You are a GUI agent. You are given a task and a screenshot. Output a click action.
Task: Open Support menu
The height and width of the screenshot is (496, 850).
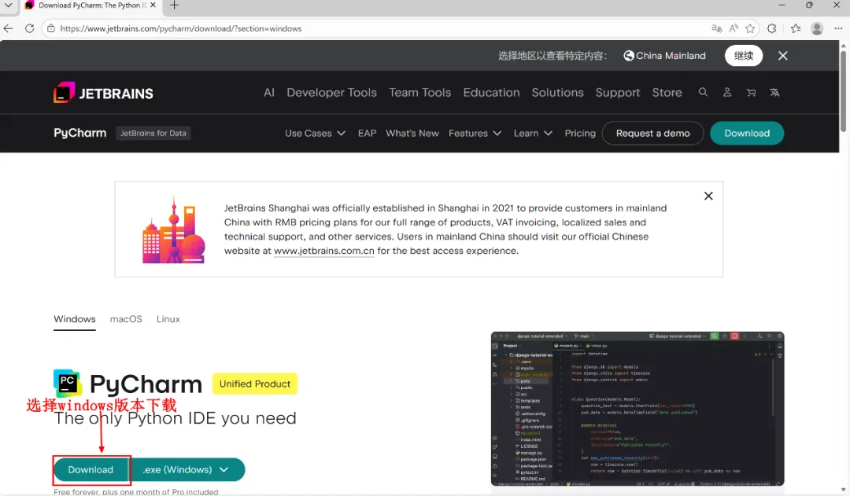point(618,93)
